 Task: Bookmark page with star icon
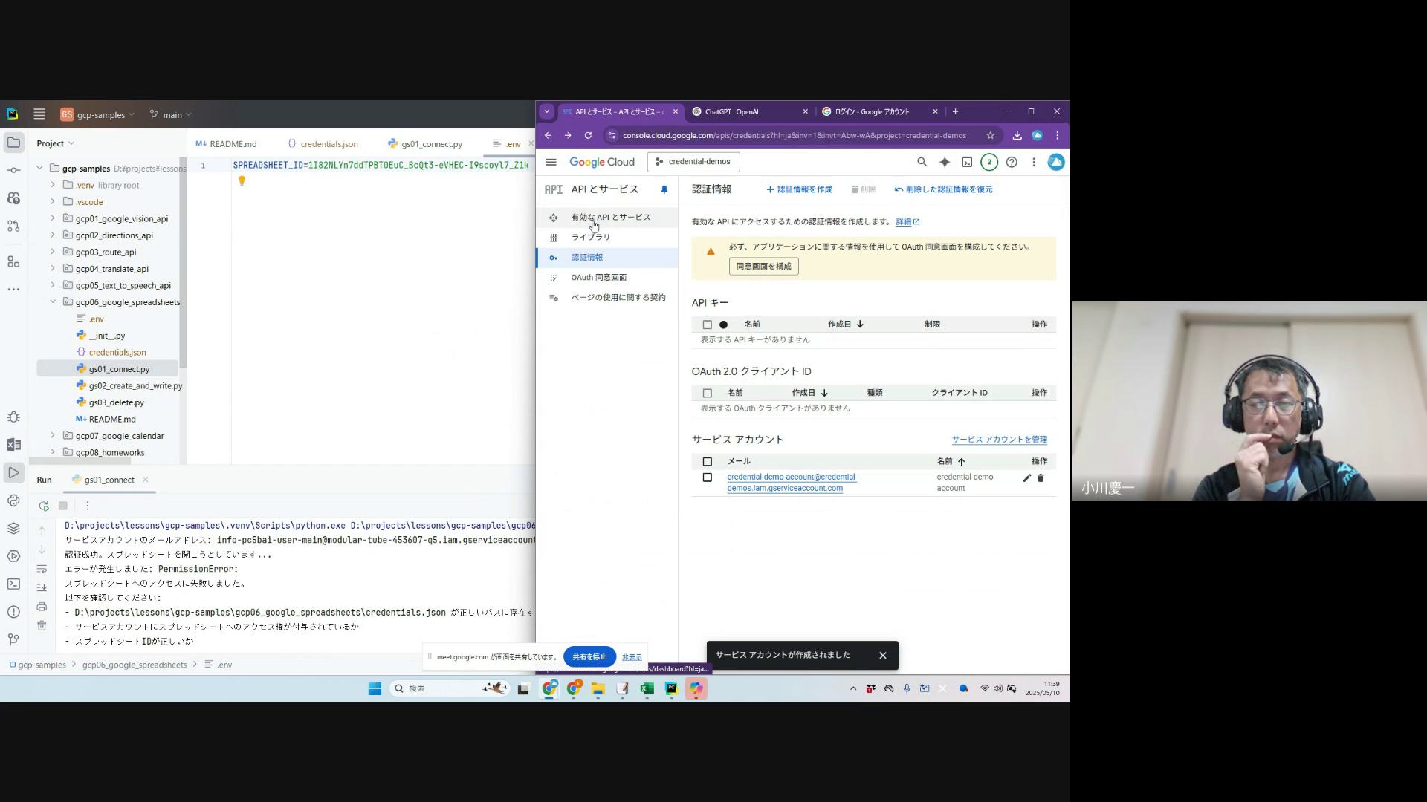pyautogui.click(x=990, y=135)
